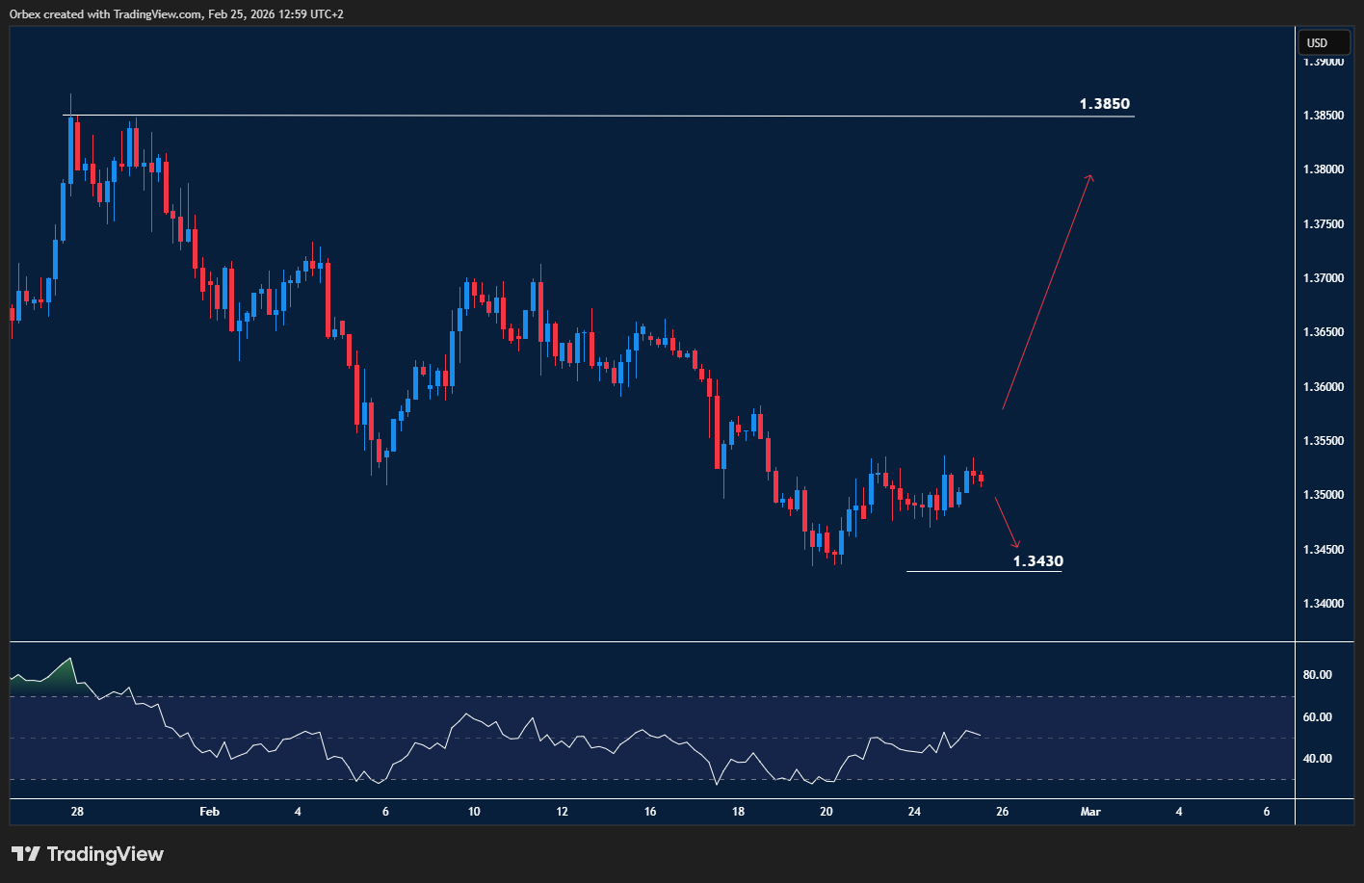Click the 1.3850 price label text
The height and width of the screenshot is (883, 1364).
[x=1104, y=103]
